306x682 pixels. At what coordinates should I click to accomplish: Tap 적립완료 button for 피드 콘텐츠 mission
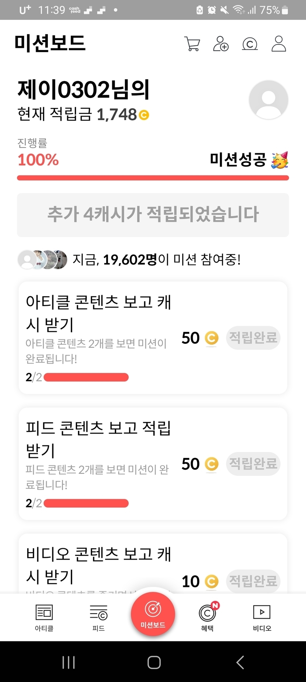[x=253, y=464]
